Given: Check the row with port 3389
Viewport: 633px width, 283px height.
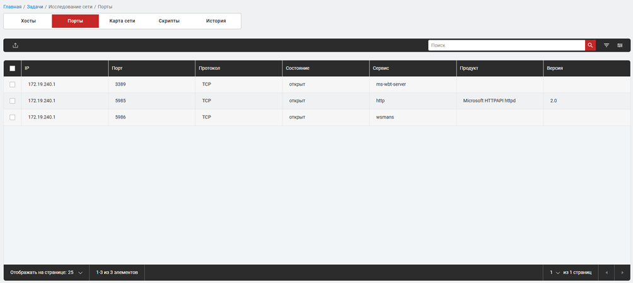Looking at the screenshot, I should pos(13,84).
